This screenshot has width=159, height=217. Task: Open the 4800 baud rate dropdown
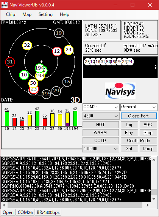tap(101, 116)
